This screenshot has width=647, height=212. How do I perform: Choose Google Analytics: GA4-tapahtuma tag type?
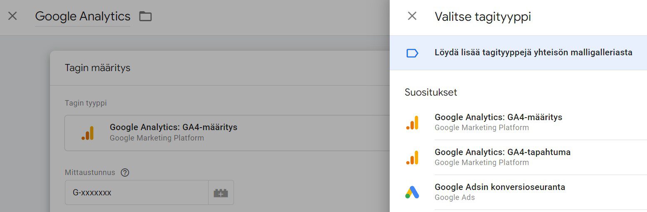click(502, 153)
